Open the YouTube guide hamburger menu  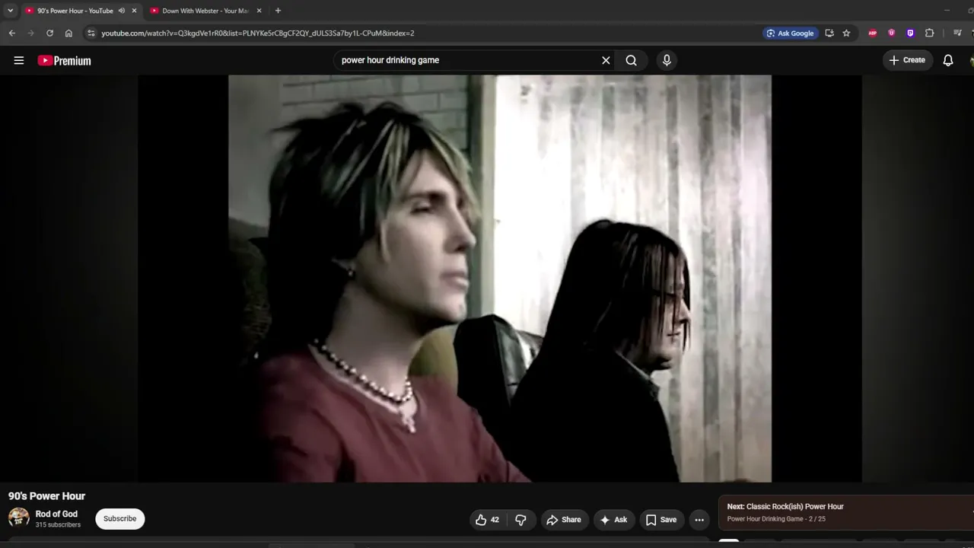coord(19,60)
